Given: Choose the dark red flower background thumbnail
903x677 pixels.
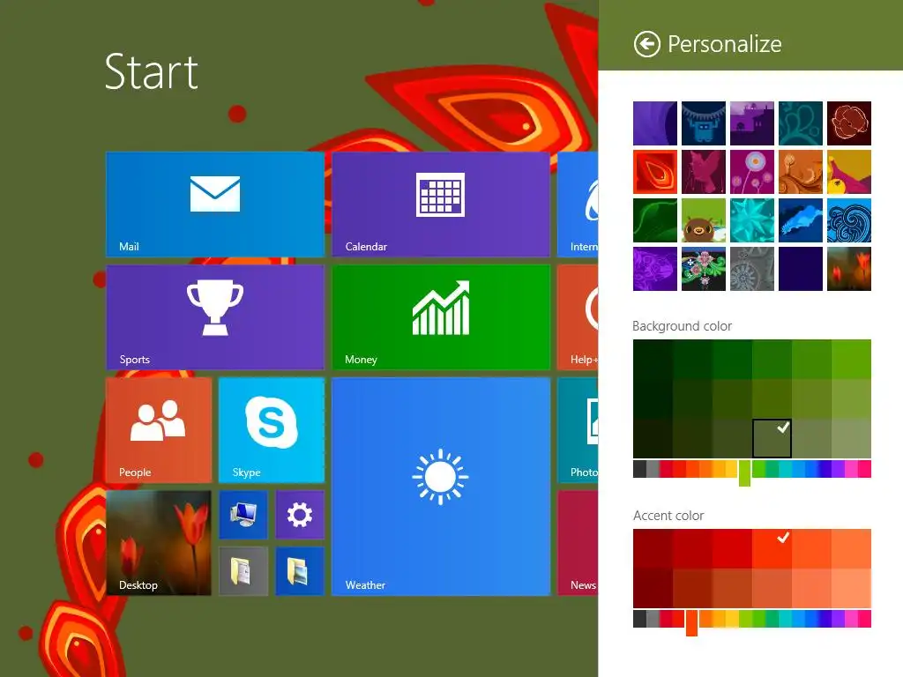Looking at the screenshot, I should tap(849, 123).
